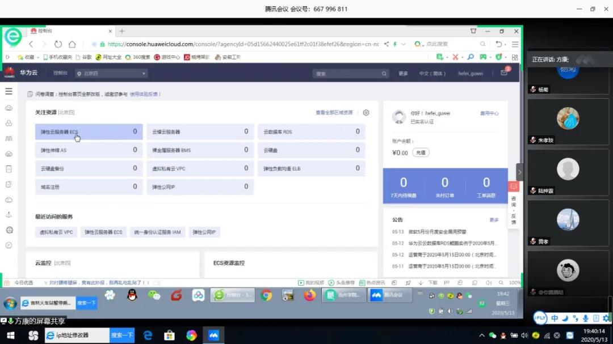Click the 未付订单 counter
The width and height of the screenshot is (613, 344).
[444, 186]
